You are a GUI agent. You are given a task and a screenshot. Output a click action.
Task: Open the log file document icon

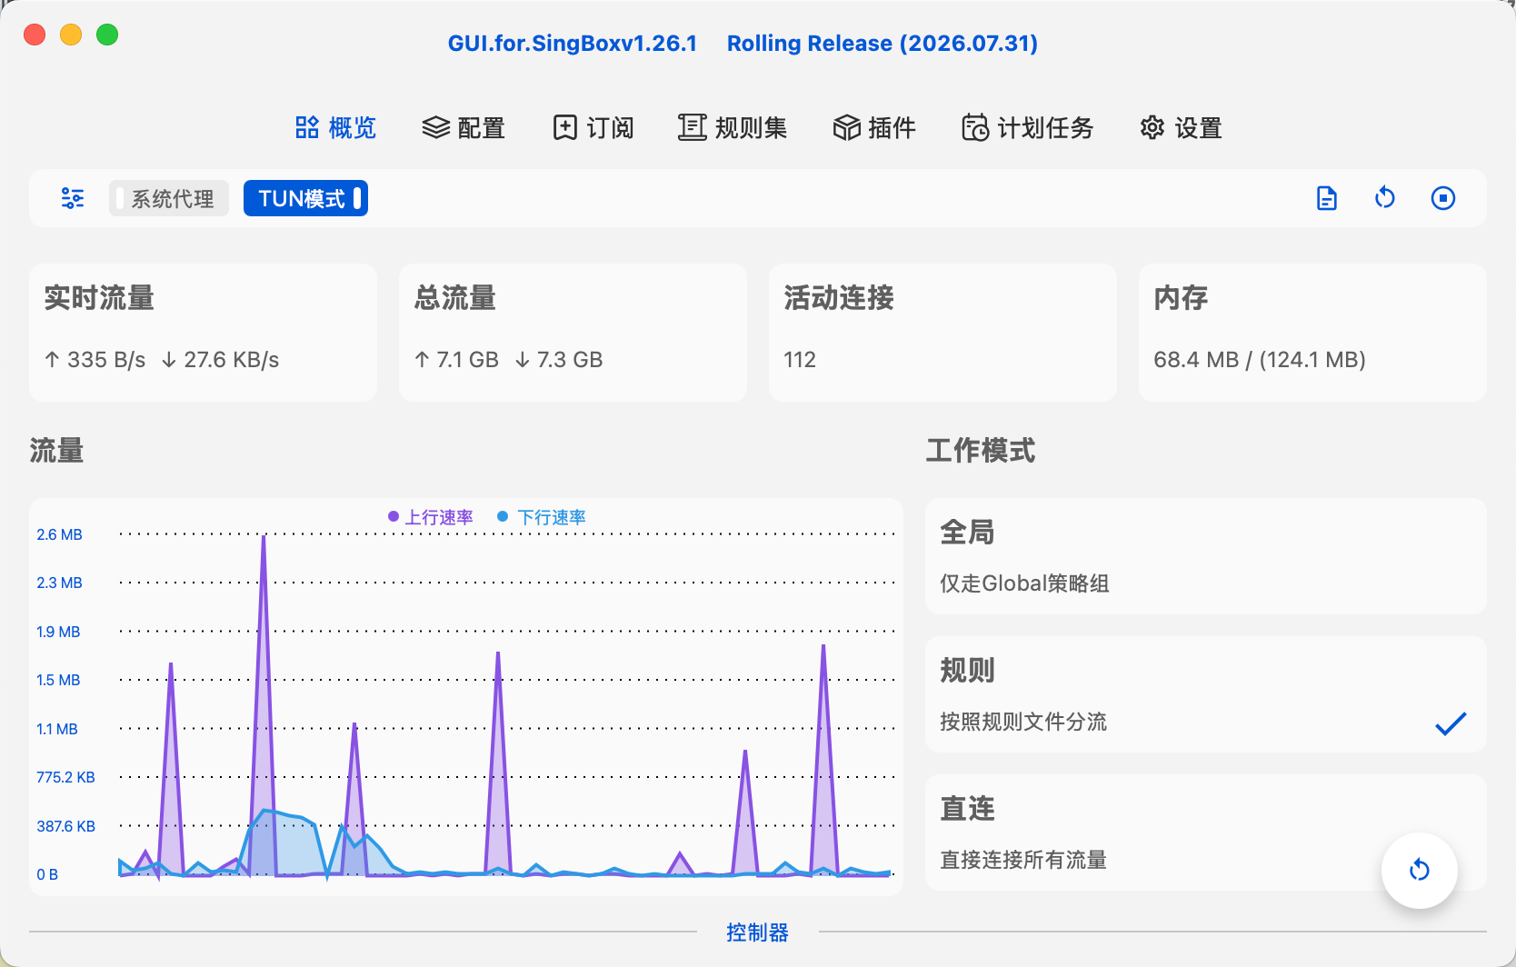click(x=1327, y=198)
